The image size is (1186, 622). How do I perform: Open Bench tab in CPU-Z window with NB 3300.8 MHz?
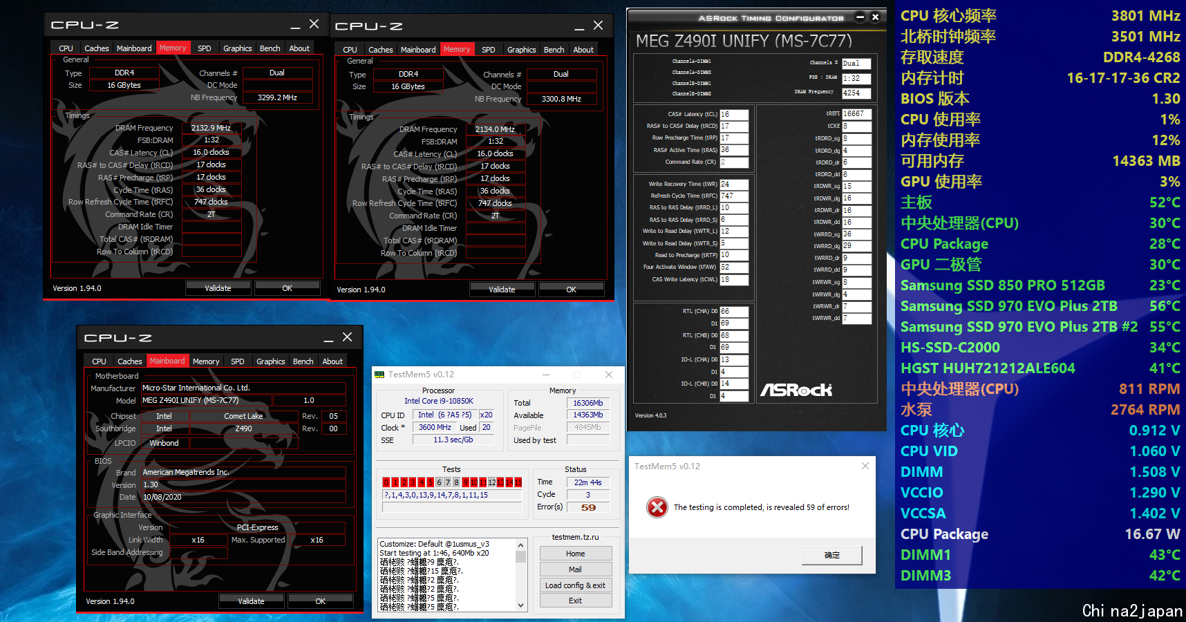coord(554,50)
